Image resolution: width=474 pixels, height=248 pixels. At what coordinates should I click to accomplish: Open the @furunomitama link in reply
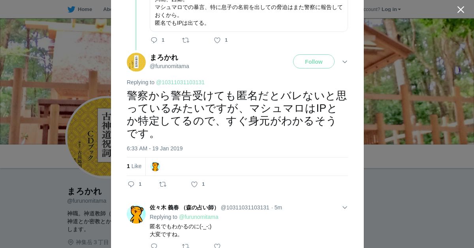pyautogui.click(x=198, y=217)
